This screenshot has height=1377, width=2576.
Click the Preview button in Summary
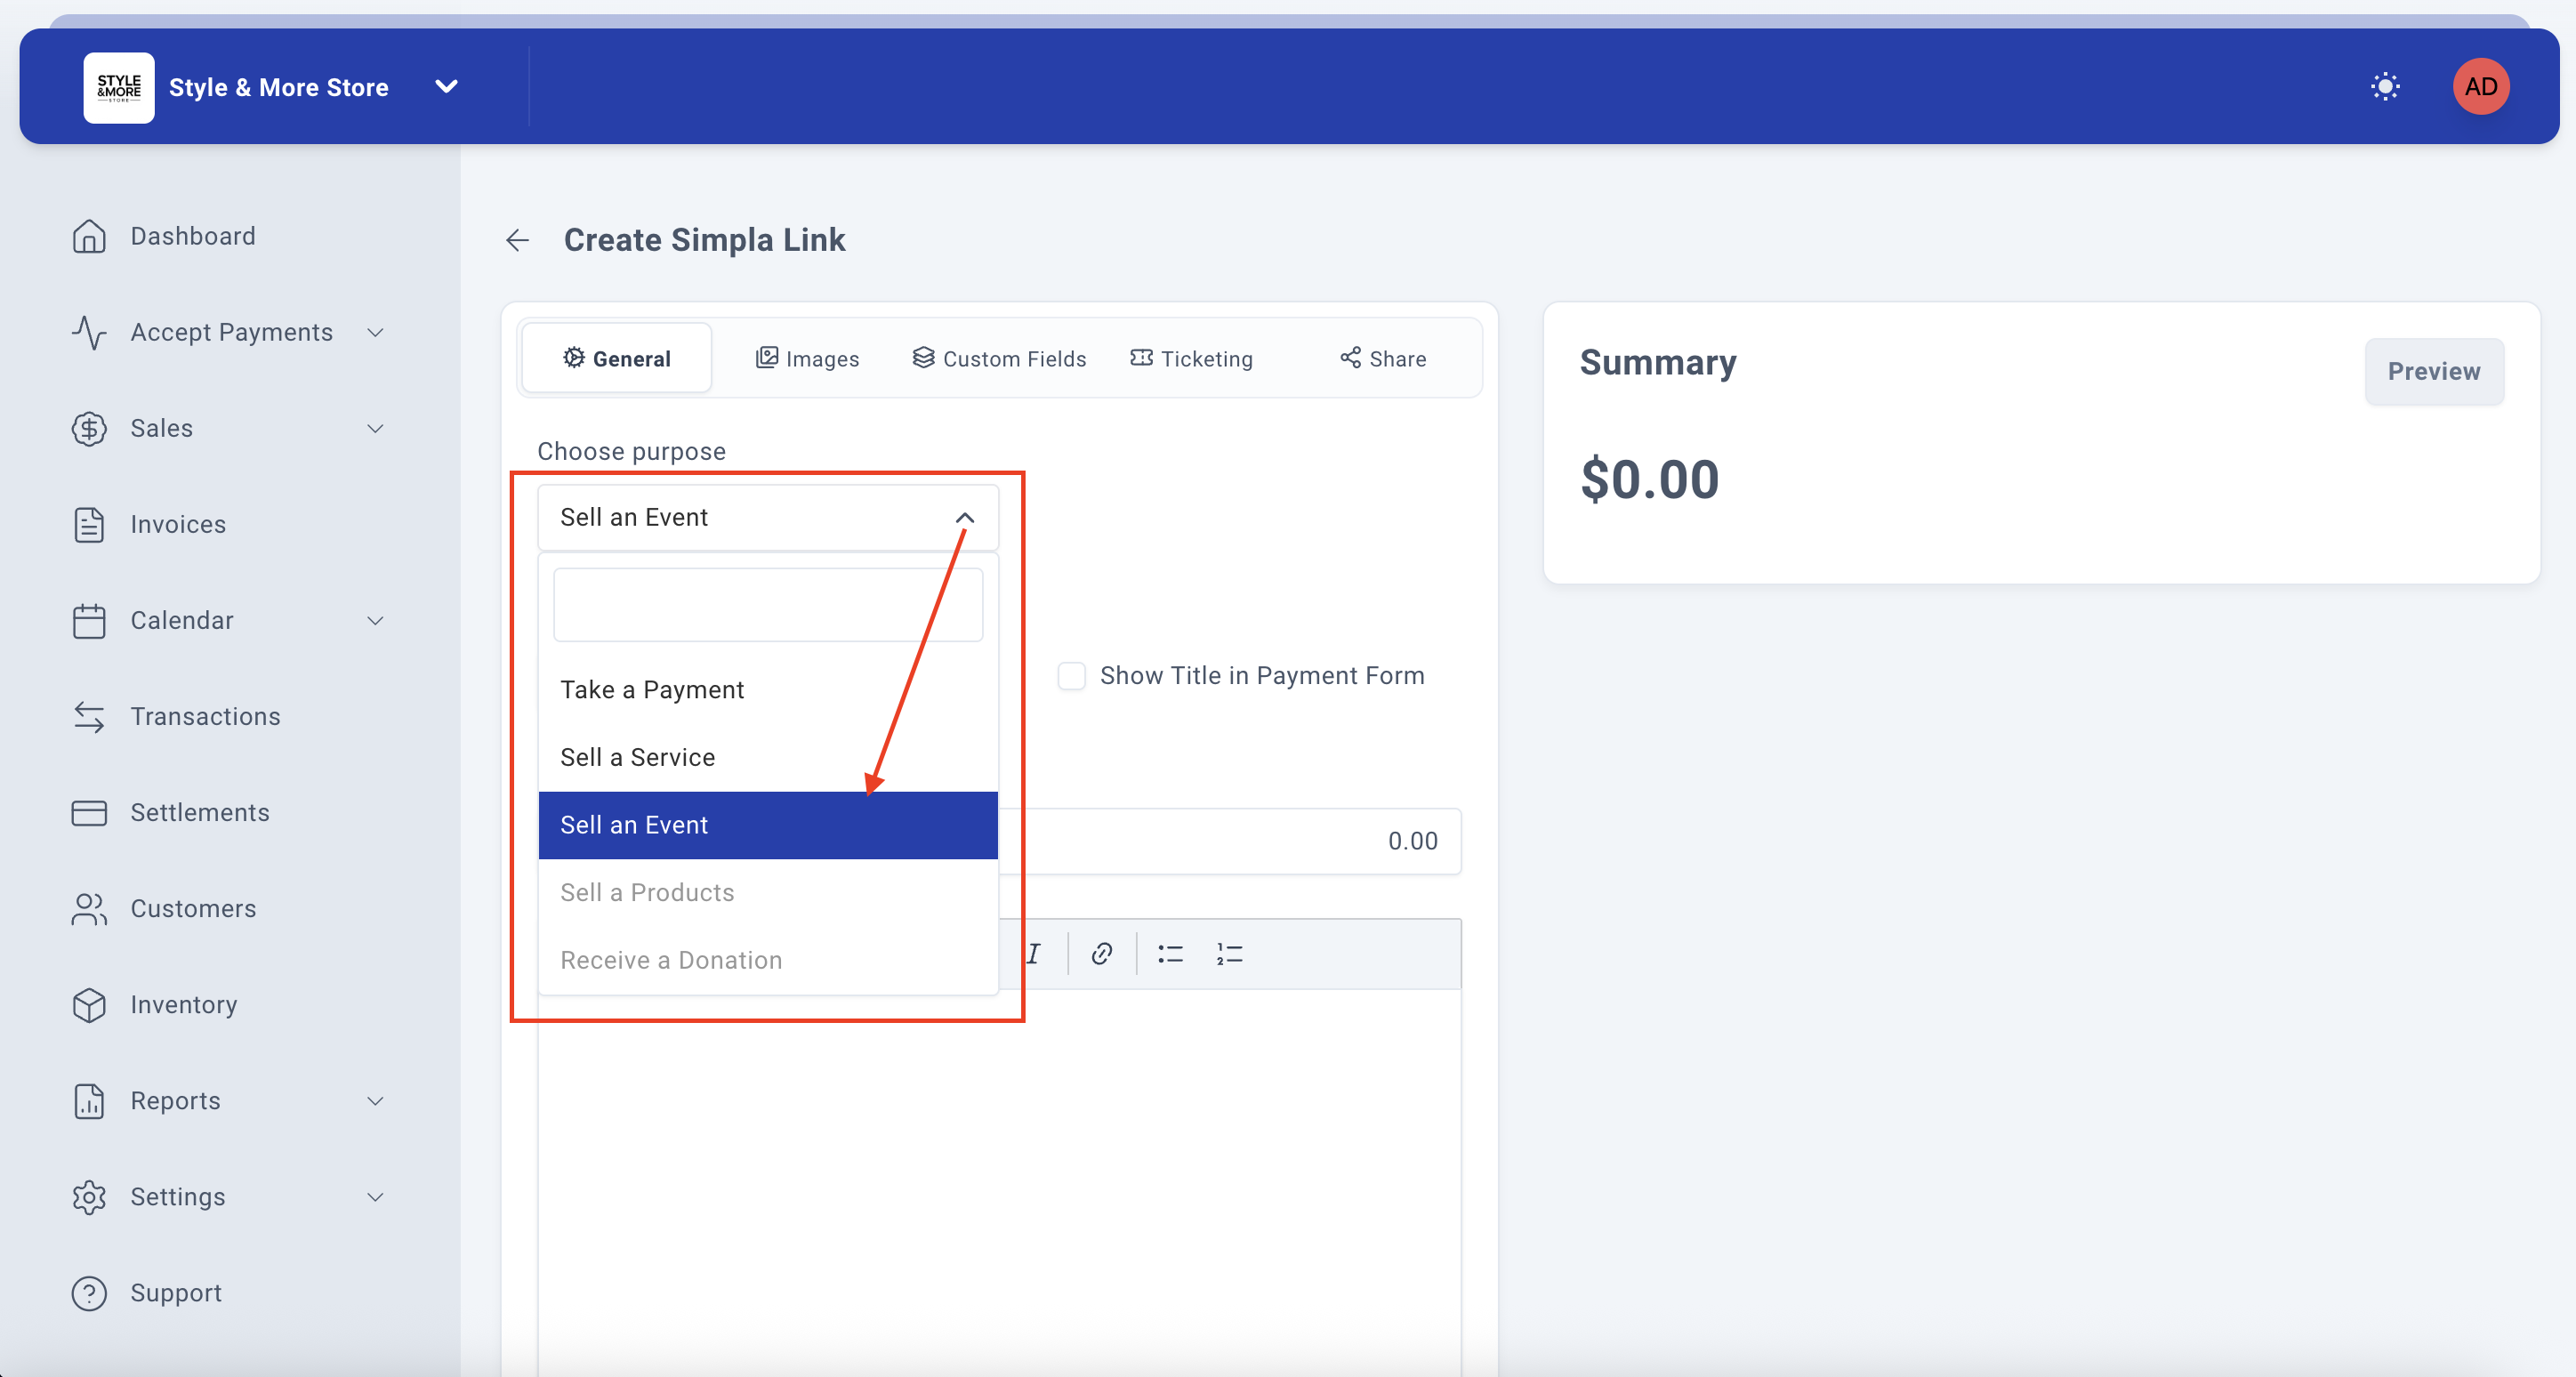point(2433,372)
